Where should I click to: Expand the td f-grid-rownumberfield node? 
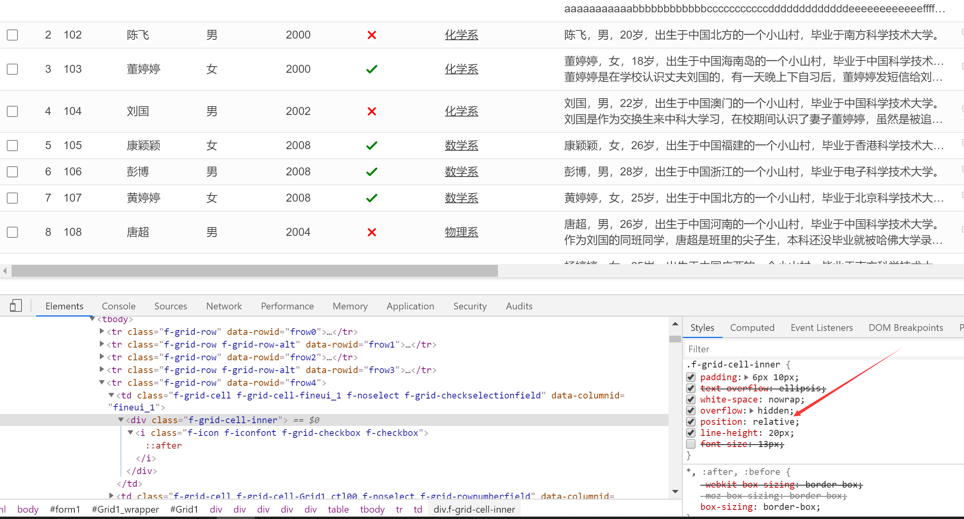tap(111, 496)
